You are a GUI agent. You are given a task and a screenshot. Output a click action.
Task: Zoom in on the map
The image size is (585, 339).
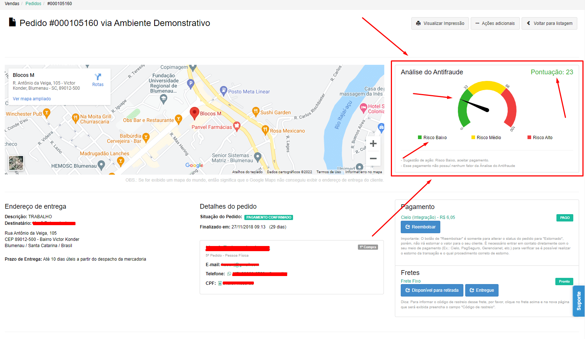[x=373, y=144]
